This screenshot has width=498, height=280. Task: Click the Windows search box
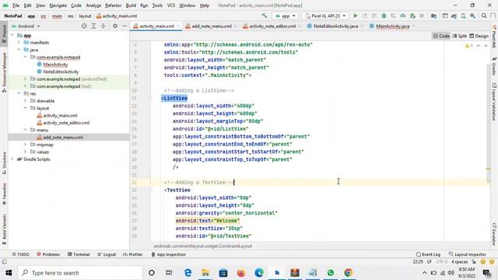point(80,273)
